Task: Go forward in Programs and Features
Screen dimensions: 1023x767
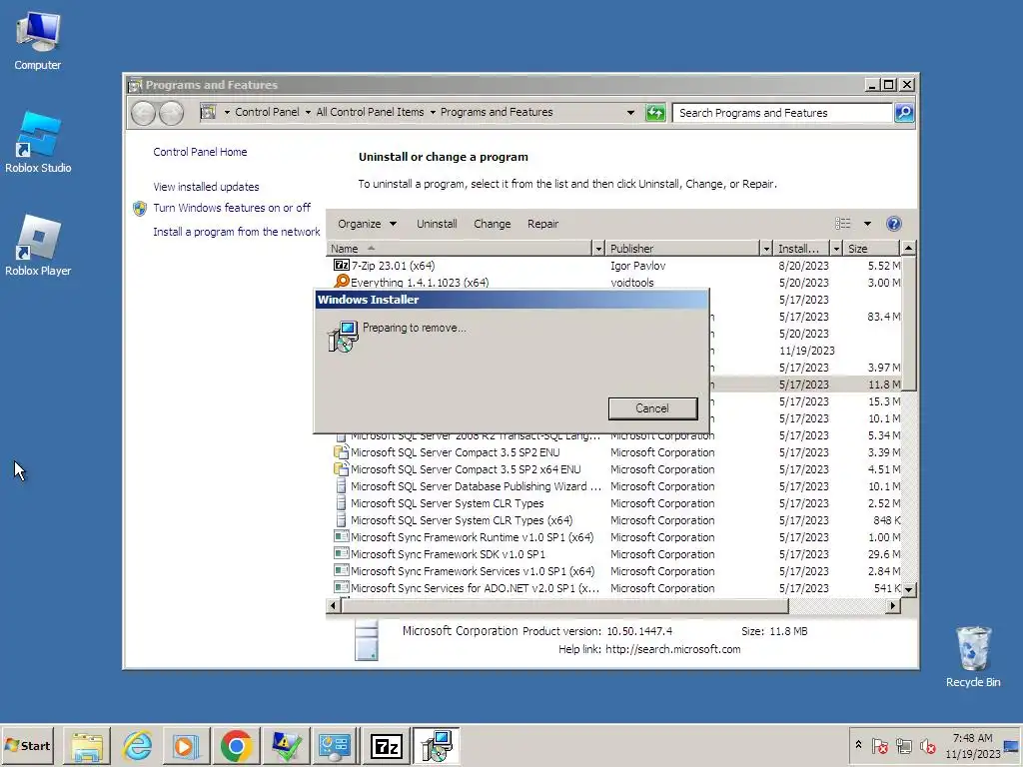Action: [x=172, y=113]
